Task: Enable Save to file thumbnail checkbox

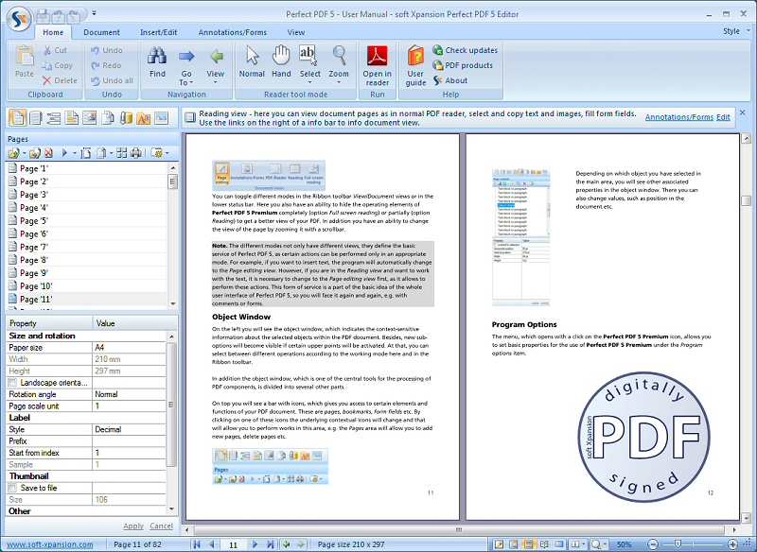Action: pos(12,488)
